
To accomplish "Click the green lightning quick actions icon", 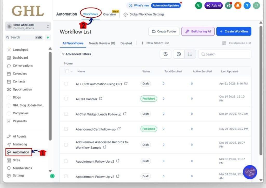I will 48,37.
